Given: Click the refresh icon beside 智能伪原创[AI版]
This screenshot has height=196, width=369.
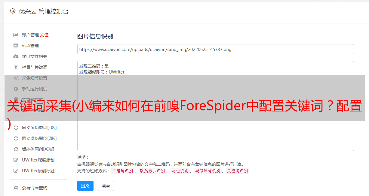Looking at the screenshot, I should [16, 149].
